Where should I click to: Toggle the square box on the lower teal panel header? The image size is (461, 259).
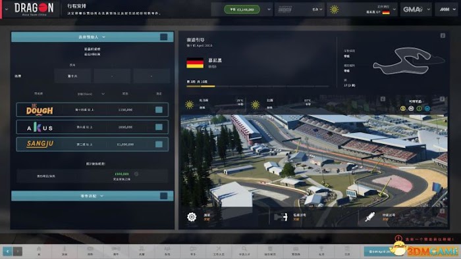164,196
